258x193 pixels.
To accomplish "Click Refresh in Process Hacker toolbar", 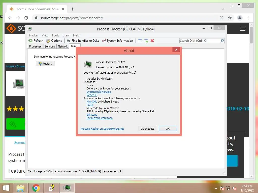I will point(36,41).
